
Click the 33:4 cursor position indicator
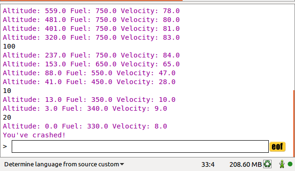208,164
